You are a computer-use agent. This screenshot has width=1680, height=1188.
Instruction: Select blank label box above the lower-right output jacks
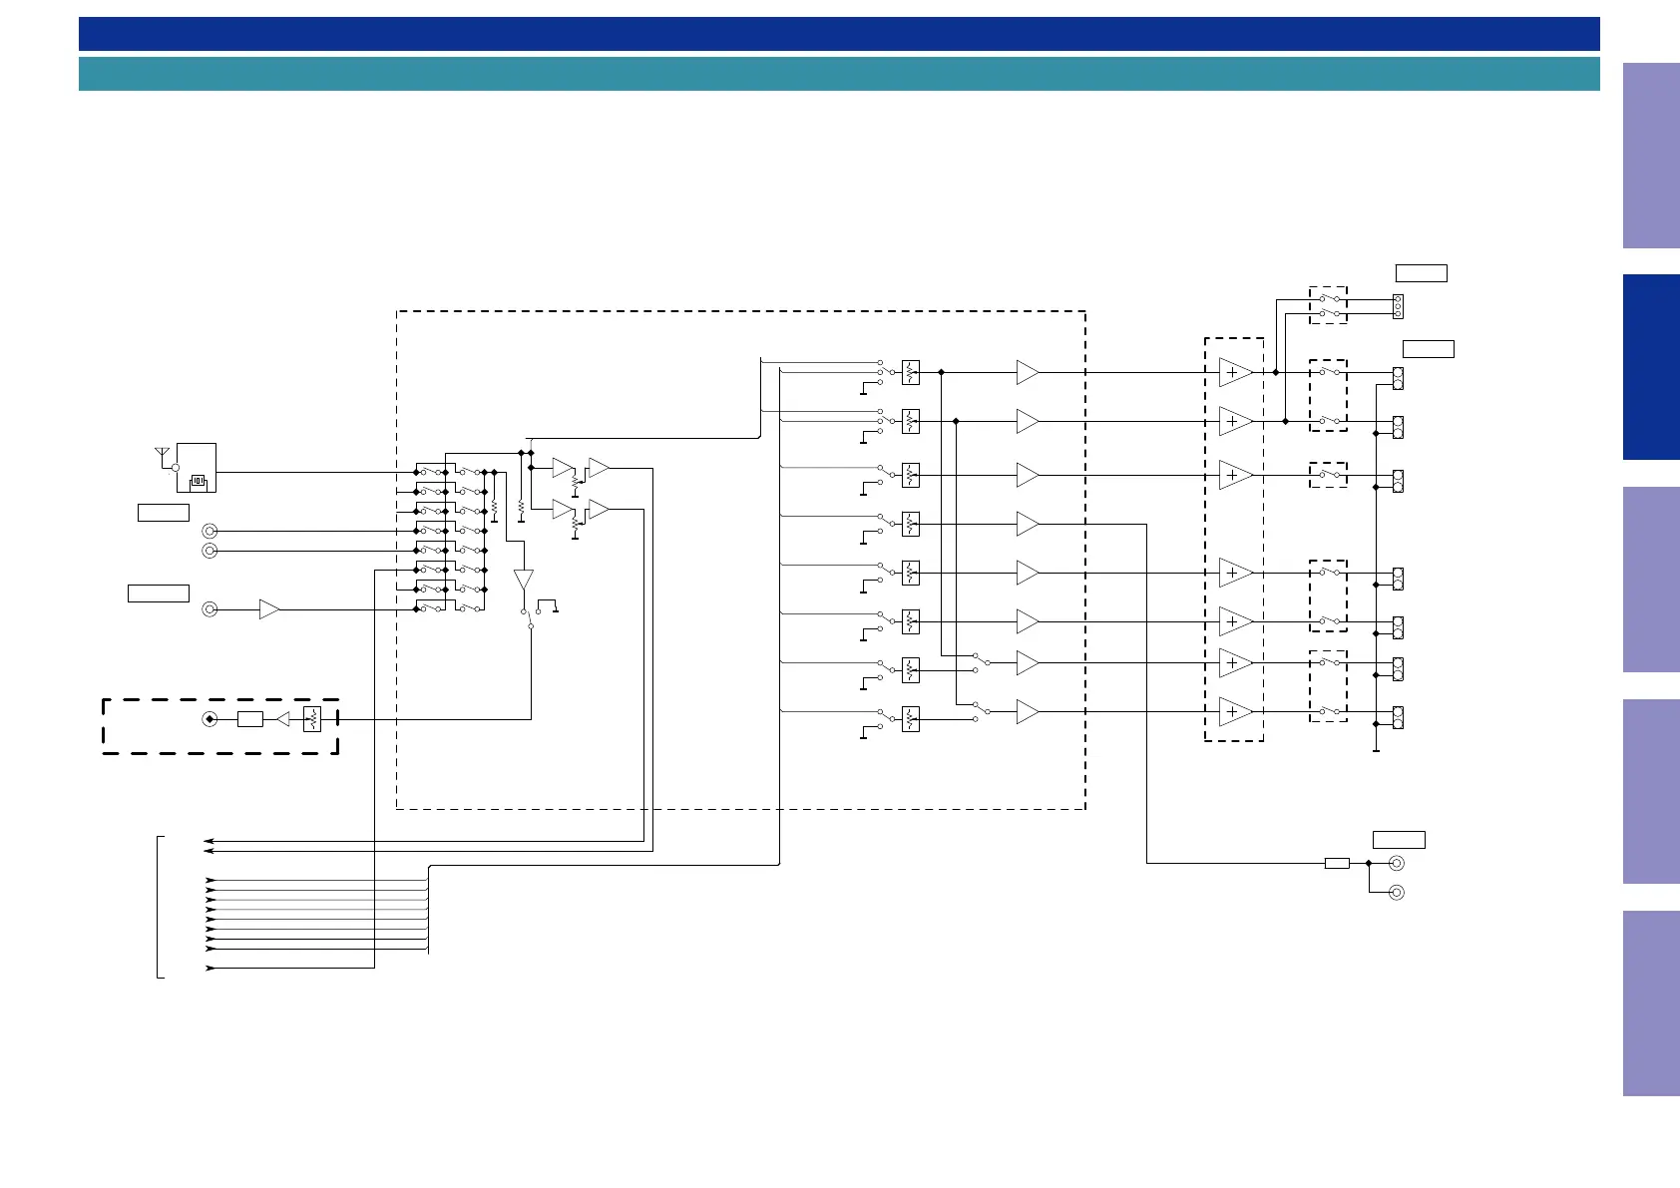(1400, 840)
